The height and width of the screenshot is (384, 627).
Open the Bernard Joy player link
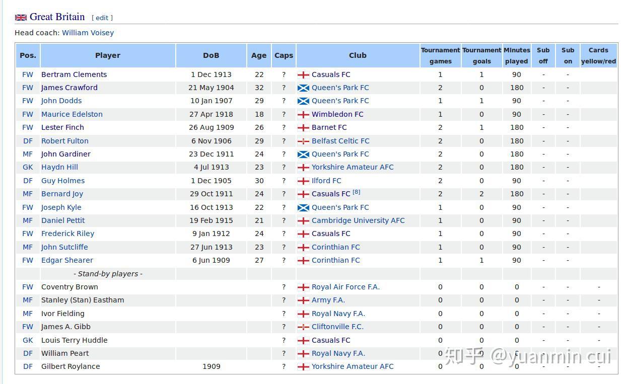tap(62, 194)
